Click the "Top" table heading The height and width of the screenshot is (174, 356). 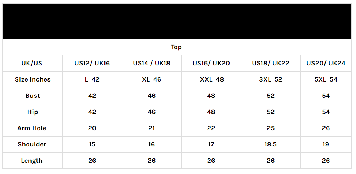(176, 47)
